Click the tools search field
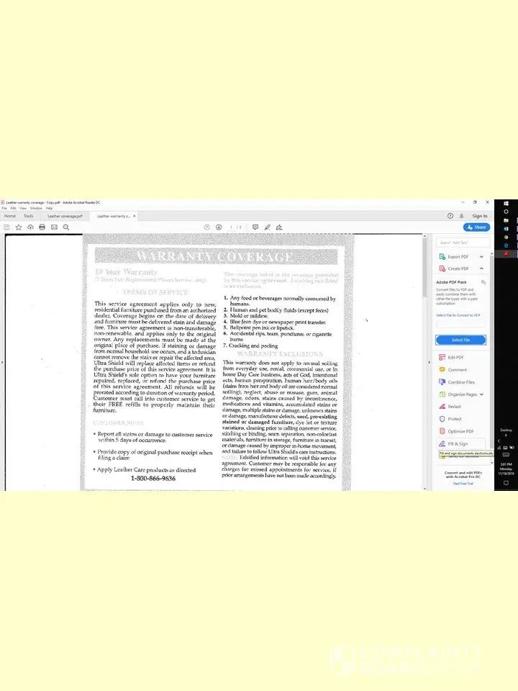 [463, 243]
